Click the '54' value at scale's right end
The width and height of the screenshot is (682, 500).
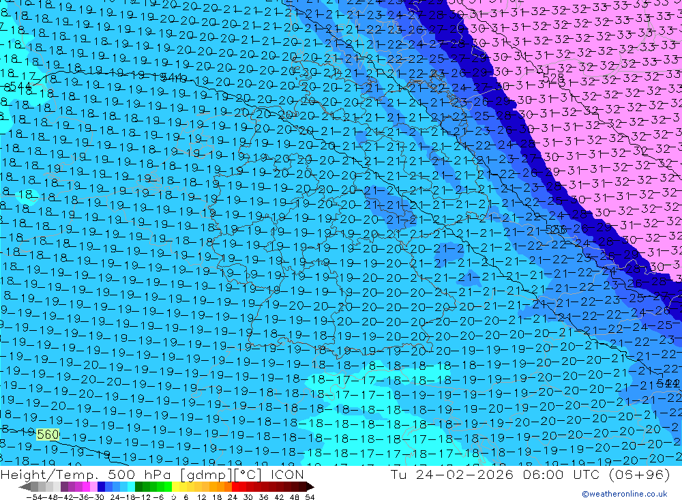310,497
